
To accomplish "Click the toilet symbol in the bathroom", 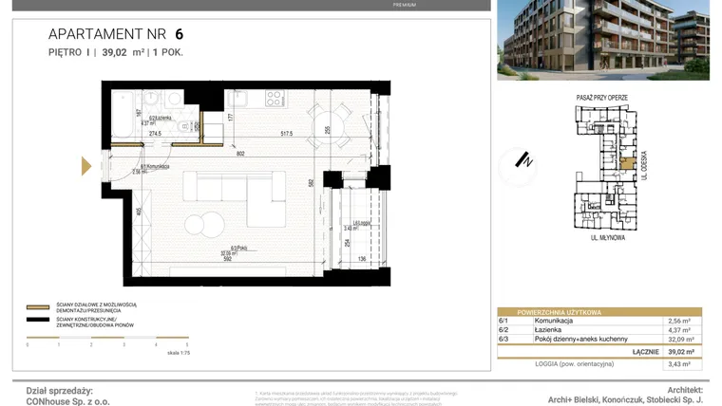I will pos(185,125).
